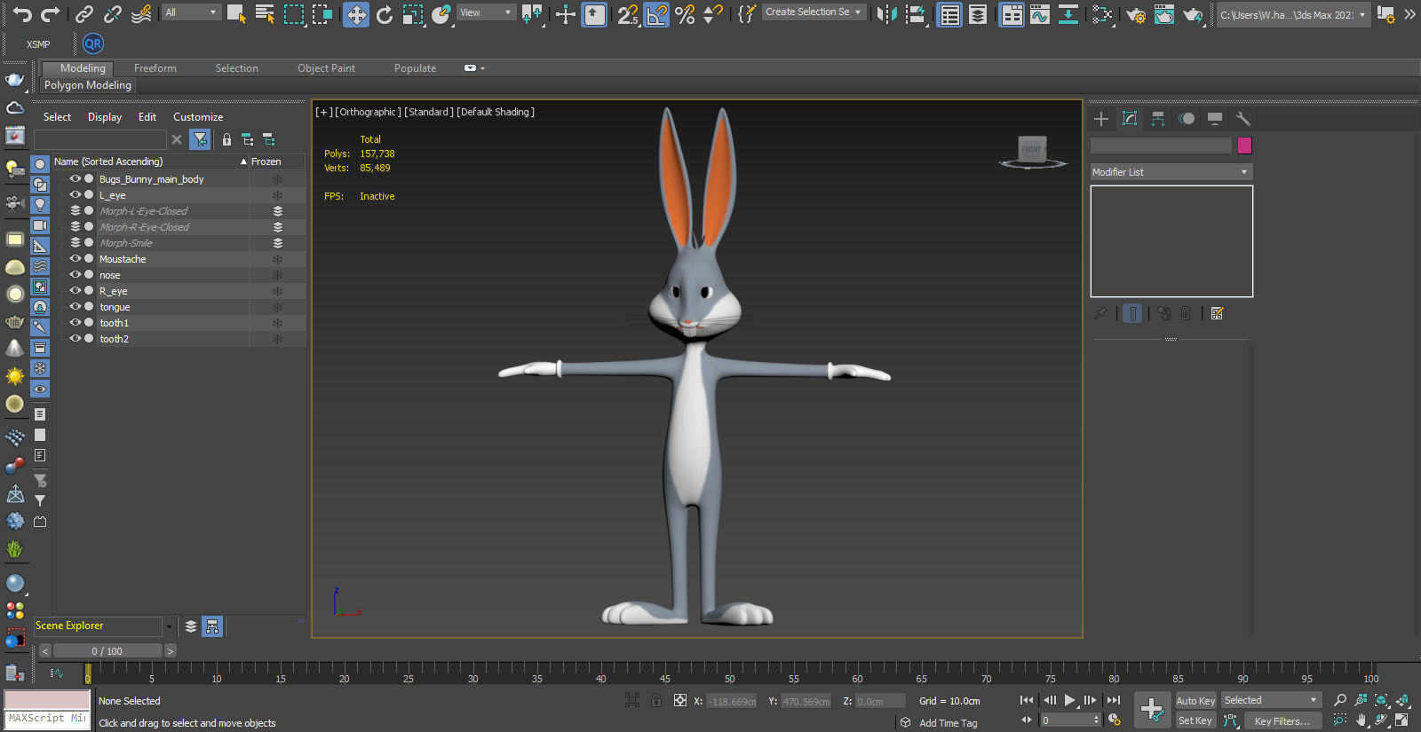The width and height of the screenshot is (1421, 732).
Task: Open the selection filter All dropdown
Action: point(191,12)
